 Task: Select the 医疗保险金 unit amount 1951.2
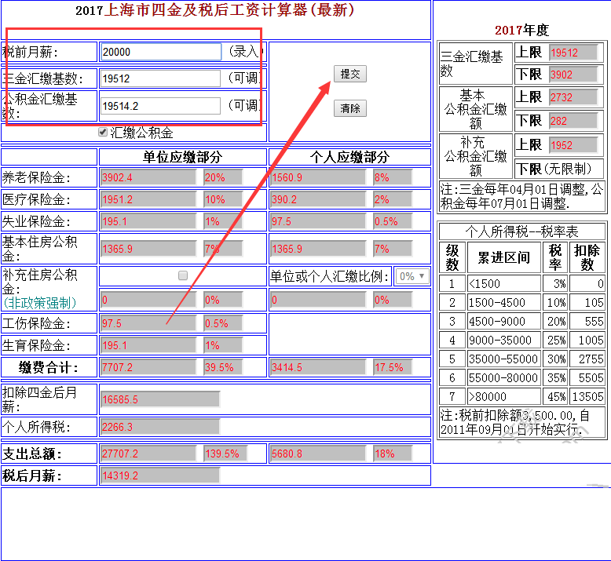point(148,199)
